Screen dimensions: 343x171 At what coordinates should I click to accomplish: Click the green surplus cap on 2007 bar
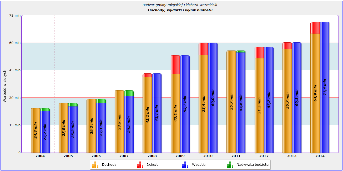pyautogui.click(x=129, y=93)
